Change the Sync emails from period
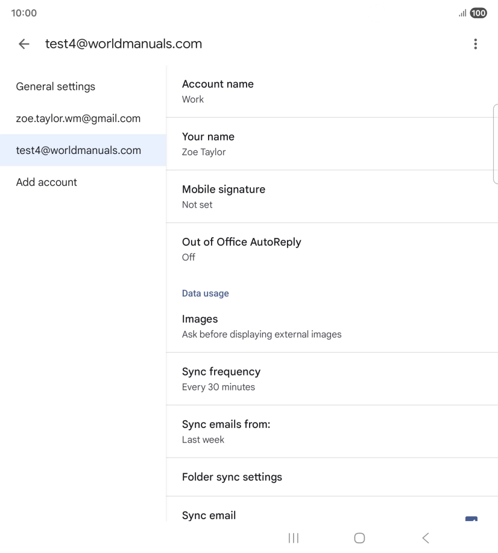This screenshot has width=498, height=553. point(332,431)
